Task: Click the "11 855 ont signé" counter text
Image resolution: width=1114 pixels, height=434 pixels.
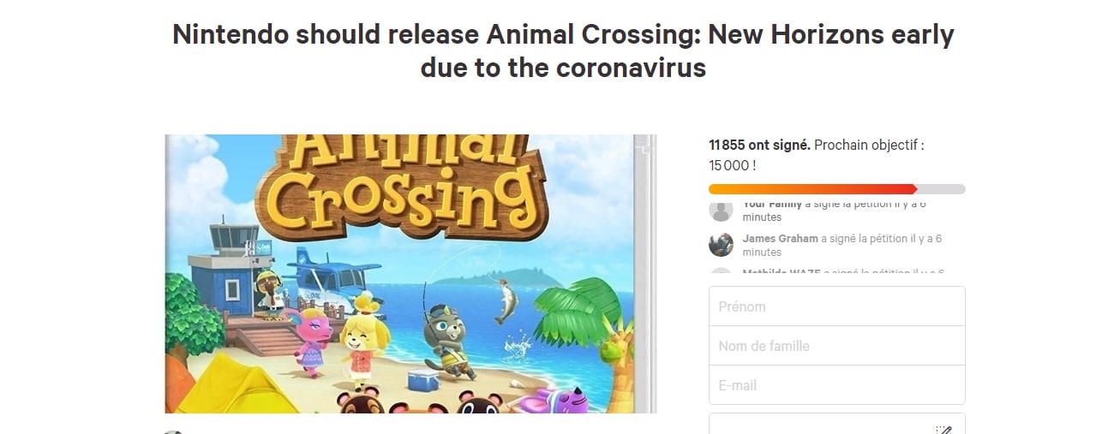Action: 759,146
